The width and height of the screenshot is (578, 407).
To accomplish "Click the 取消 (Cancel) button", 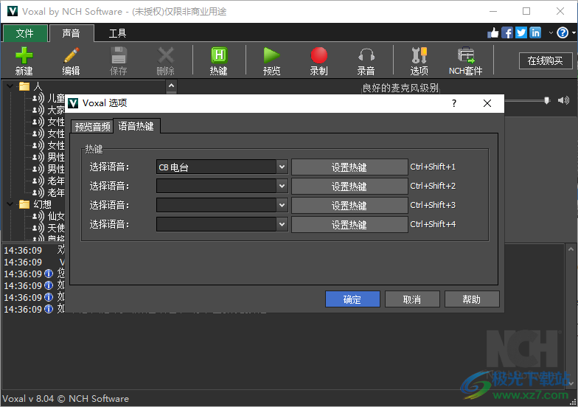I will click(412, 299).
